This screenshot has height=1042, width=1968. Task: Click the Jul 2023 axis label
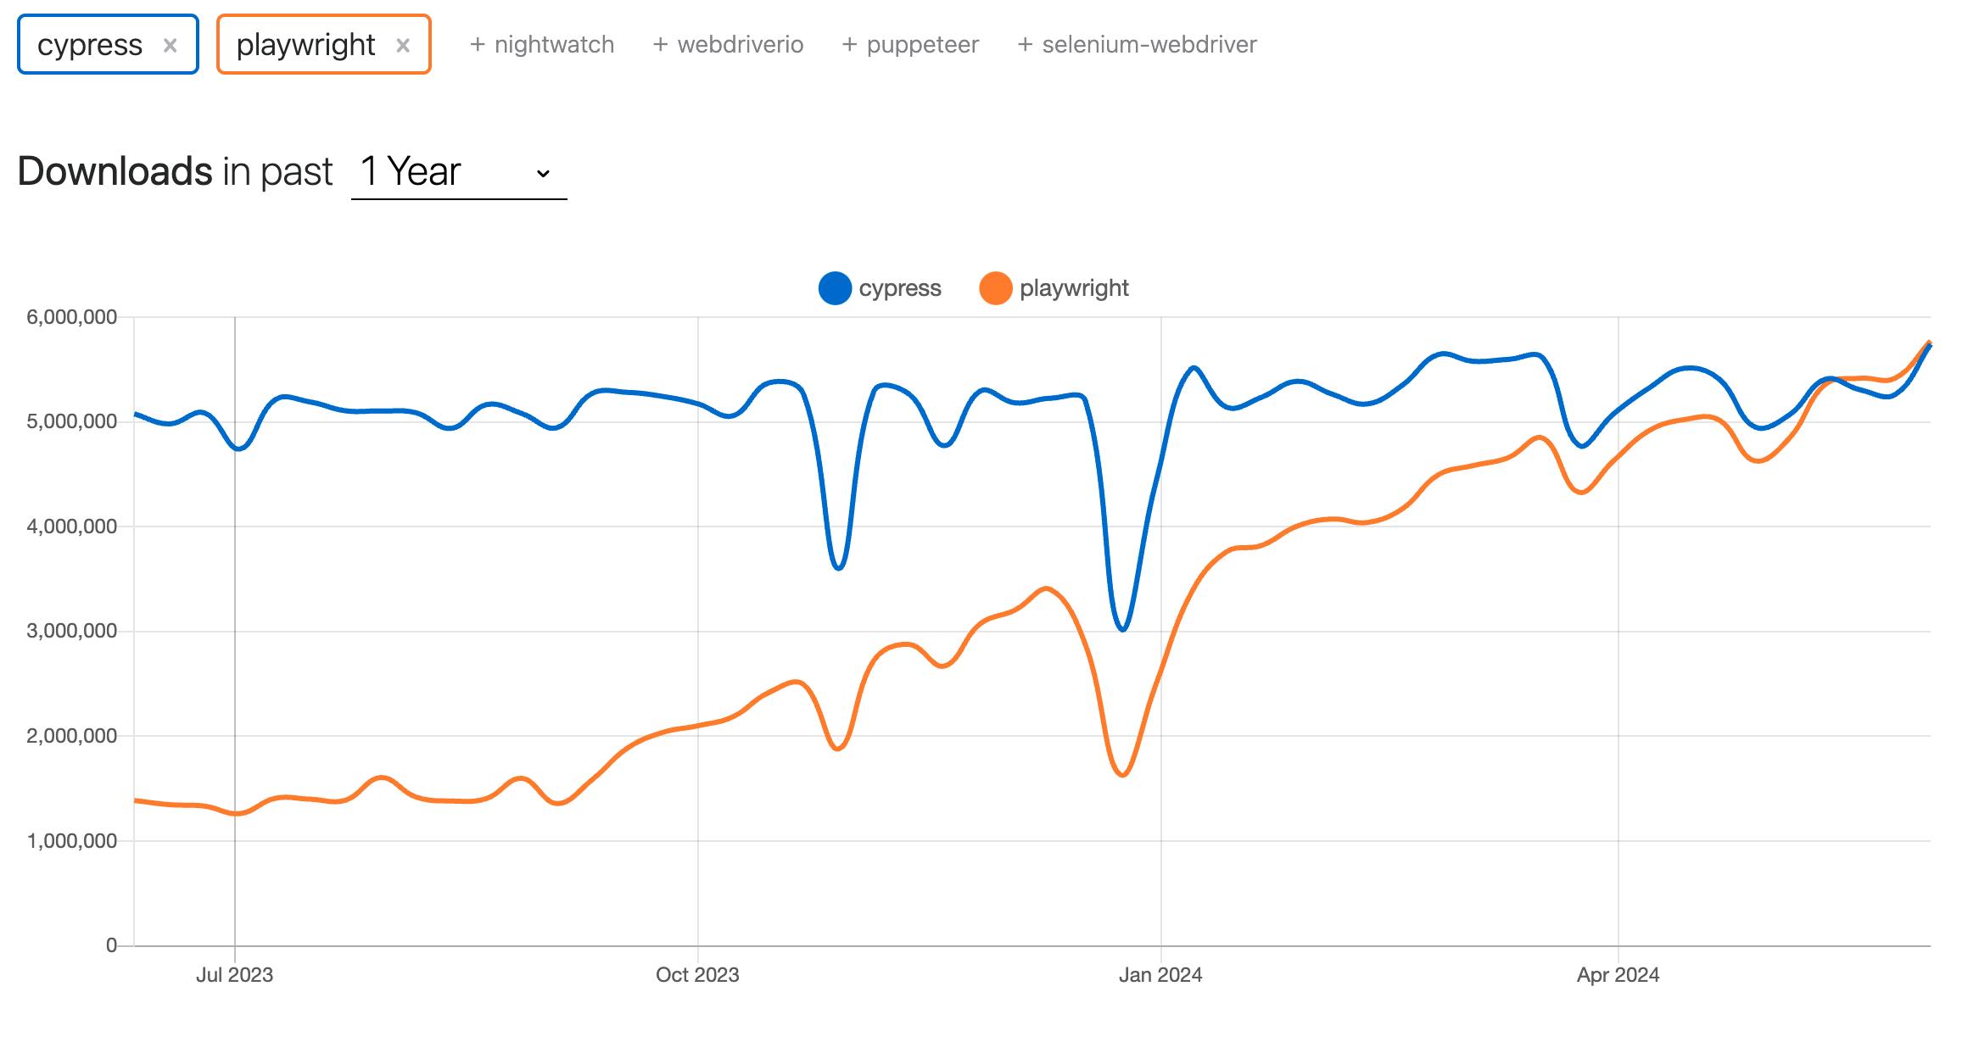pos(234,975)
